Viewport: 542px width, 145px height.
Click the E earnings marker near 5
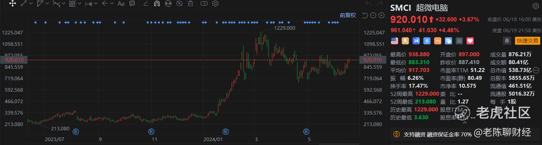tap(306, 131)
